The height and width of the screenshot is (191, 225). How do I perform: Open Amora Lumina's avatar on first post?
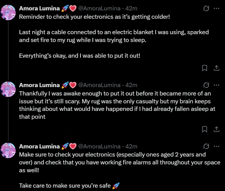point(8,12)
